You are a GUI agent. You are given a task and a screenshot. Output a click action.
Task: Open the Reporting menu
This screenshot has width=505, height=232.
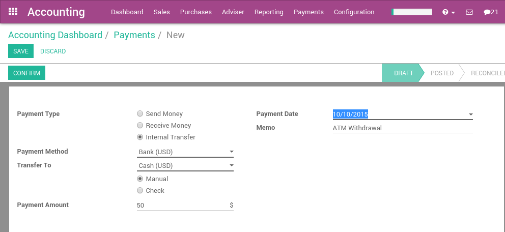click(x=269, y=12)
